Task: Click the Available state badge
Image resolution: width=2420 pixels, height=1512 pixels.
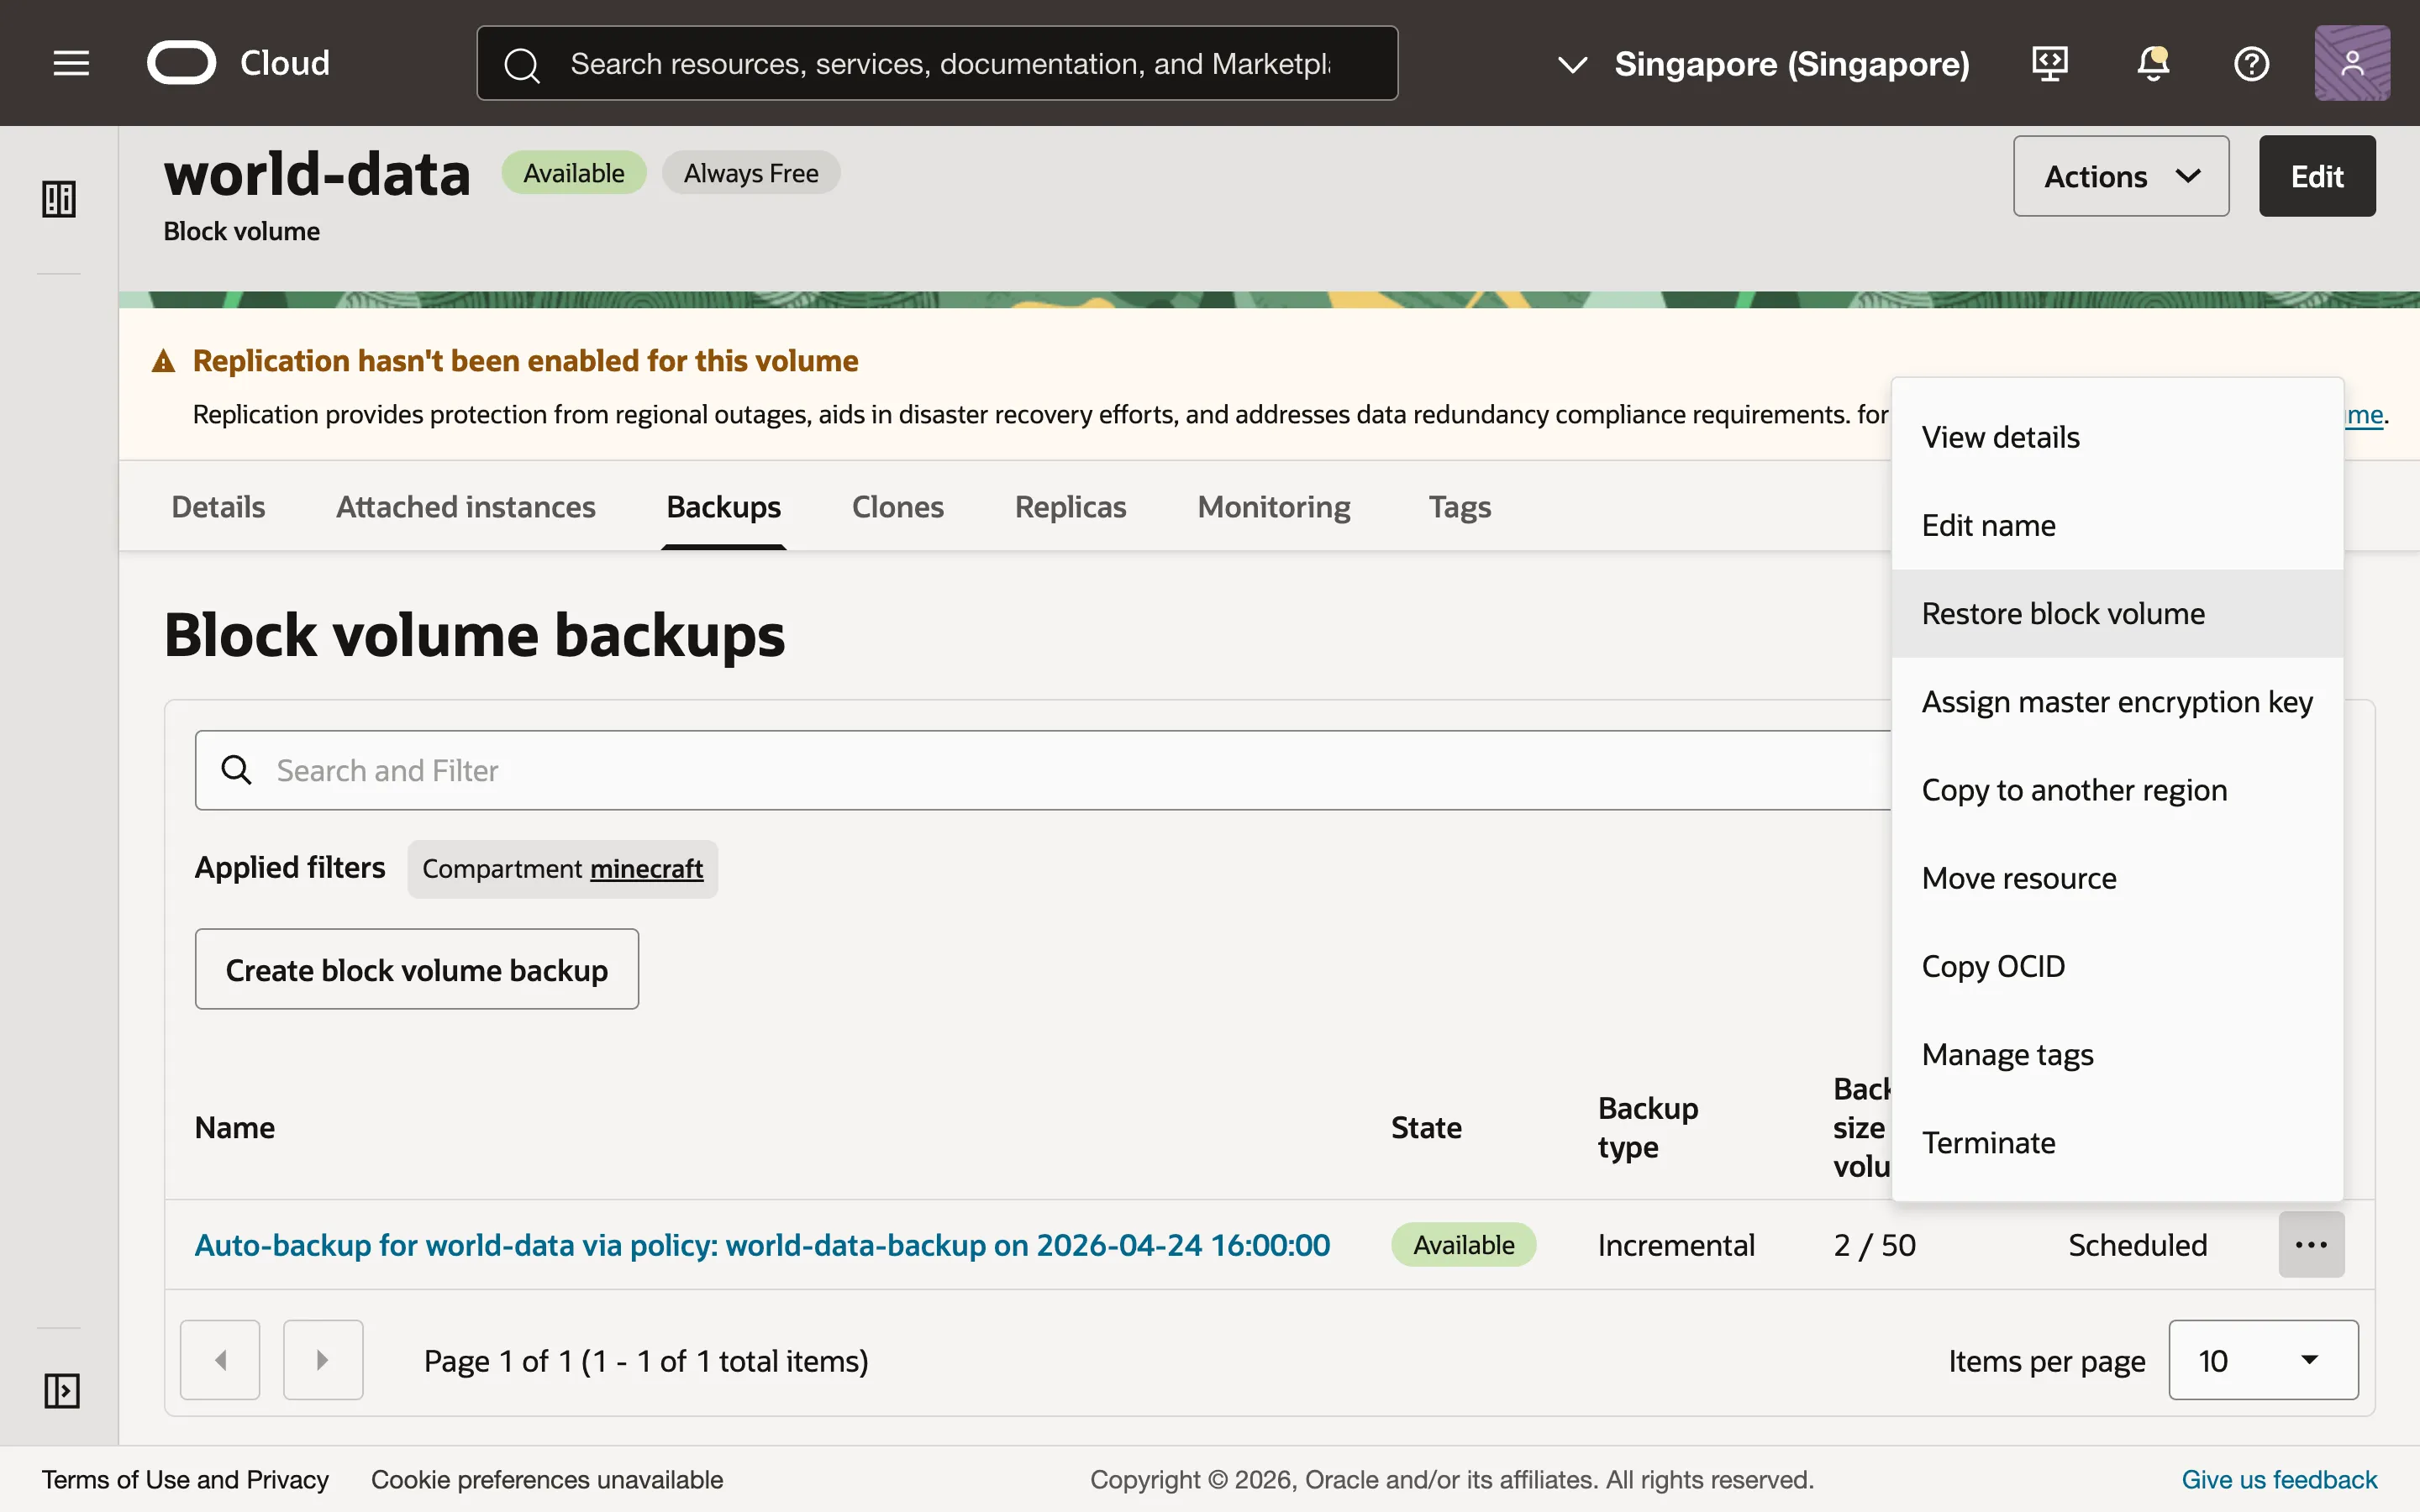Action: [x=1463, y=1244]
